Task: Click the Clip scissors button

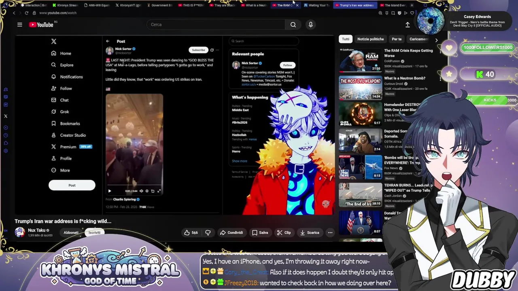Action: pyautogui.click(x=284, y=232)
